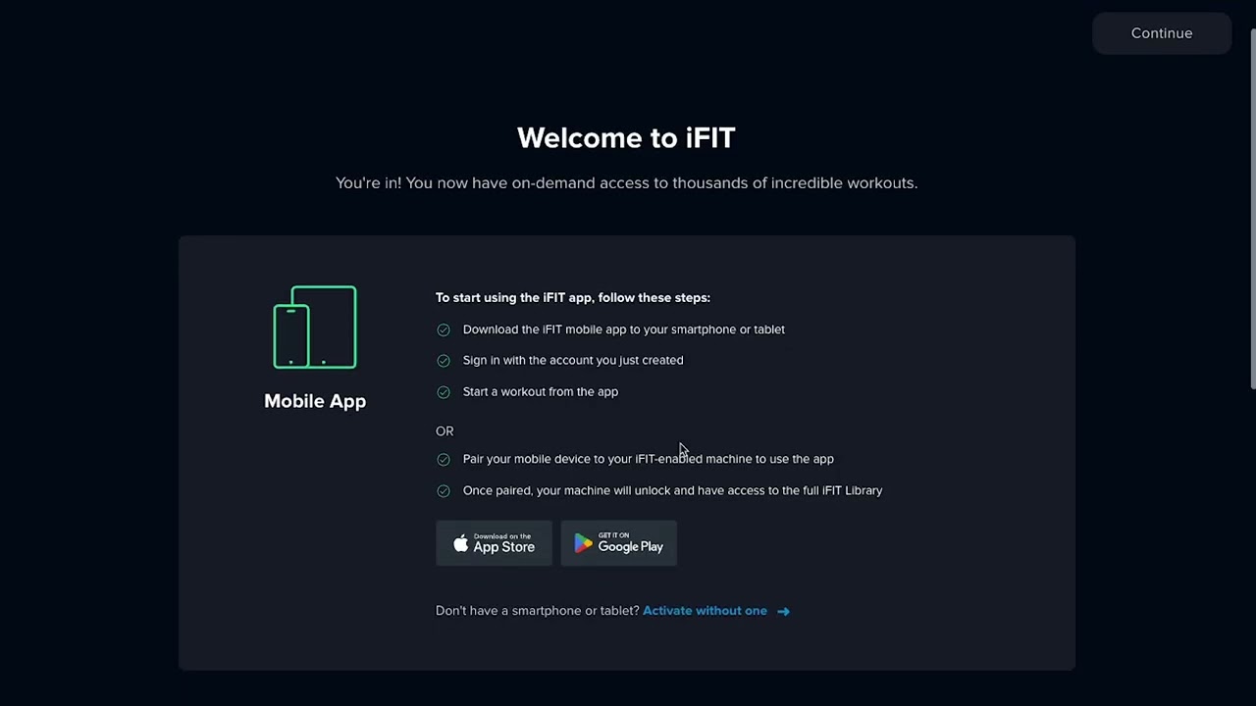Click text 'Start a workout from the app'
The image size is (1256, 706).
[541, 391]
